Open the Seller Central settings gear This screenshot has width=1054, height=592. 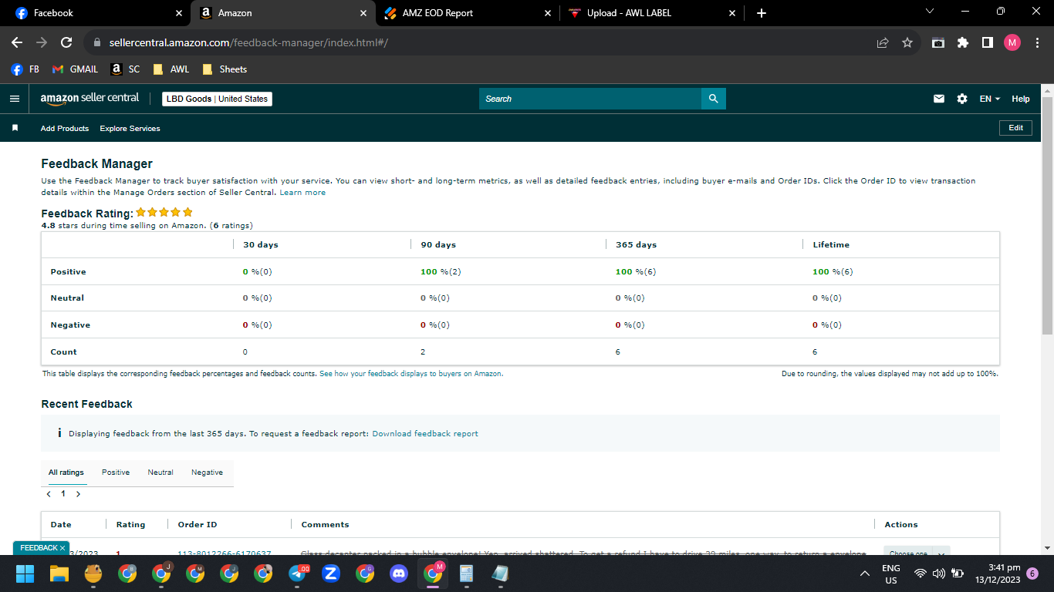962,99
